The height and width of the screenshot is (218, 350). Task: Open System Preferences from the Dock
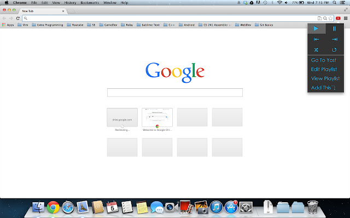(x=246, y=207)
